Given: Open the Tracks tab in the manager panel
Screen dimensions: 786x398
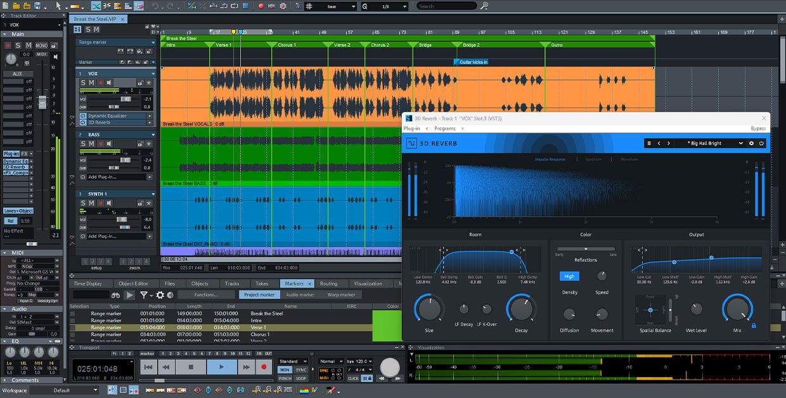Looking at the screenshot, I should pyautogui.click(x=232, y=283).
